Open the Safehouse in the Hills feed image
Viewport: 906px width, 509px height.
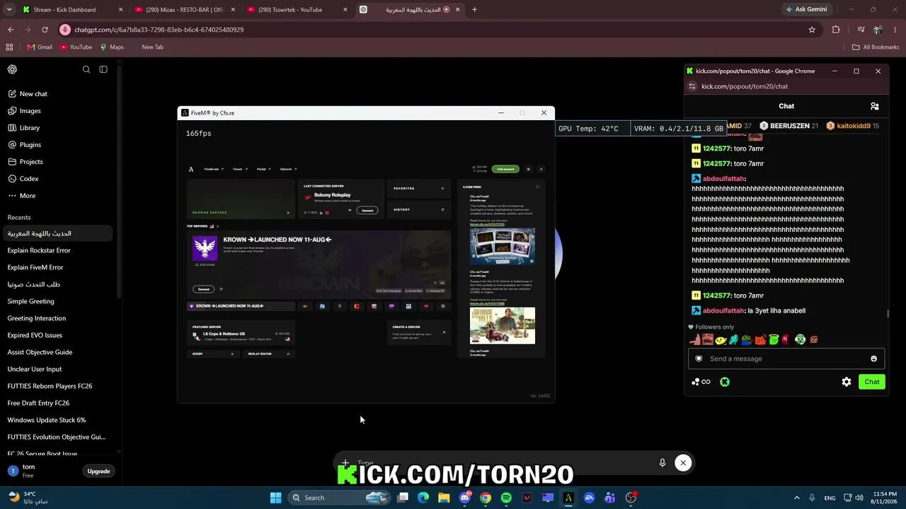click(x=503, y=325)
